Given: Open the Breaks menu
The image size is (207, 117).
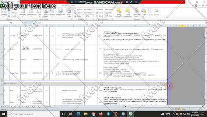Looking at the screenshot, I should click(x=52, y=13).
